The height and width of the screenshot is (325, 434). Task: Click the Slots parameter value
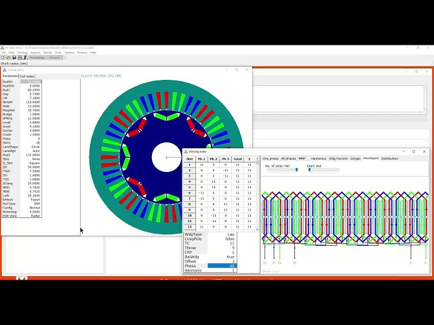(x=31, y=143)
